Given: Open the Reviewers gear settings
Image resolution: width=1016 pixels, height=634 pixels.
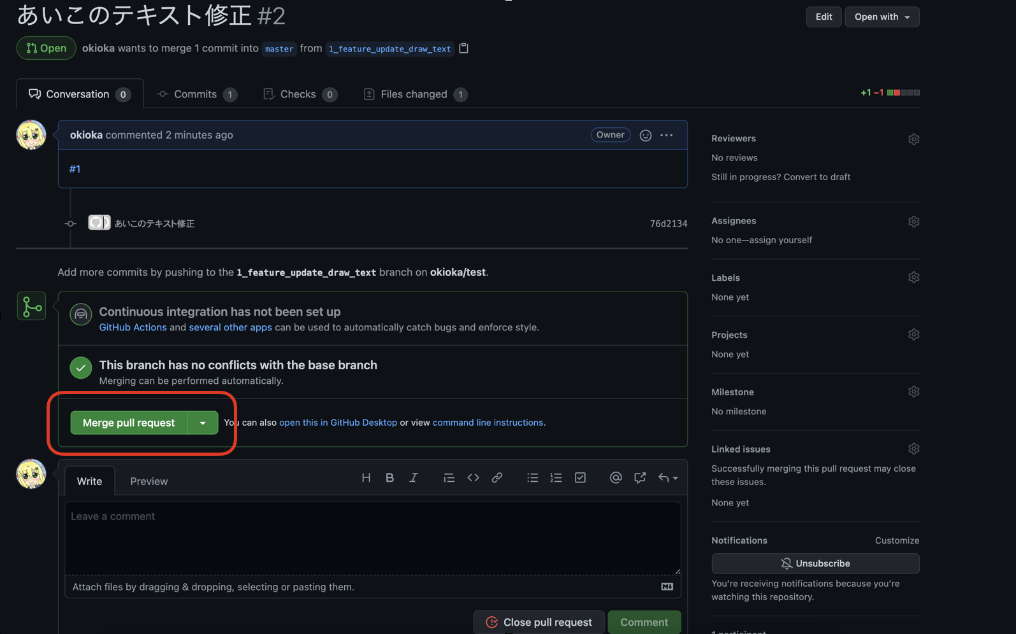Looking at the screenshot, I should tap(914, 139).
